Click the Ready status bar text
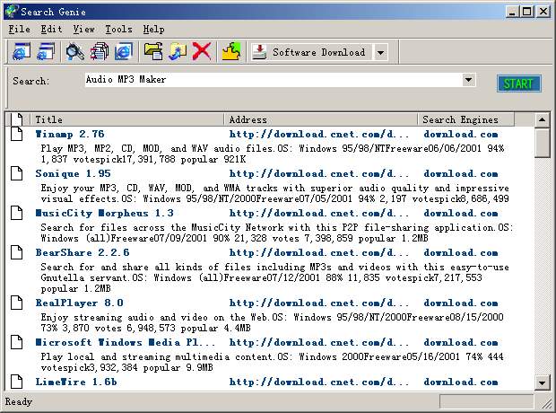Screen dimensions: 556x413 coord(19,401)
